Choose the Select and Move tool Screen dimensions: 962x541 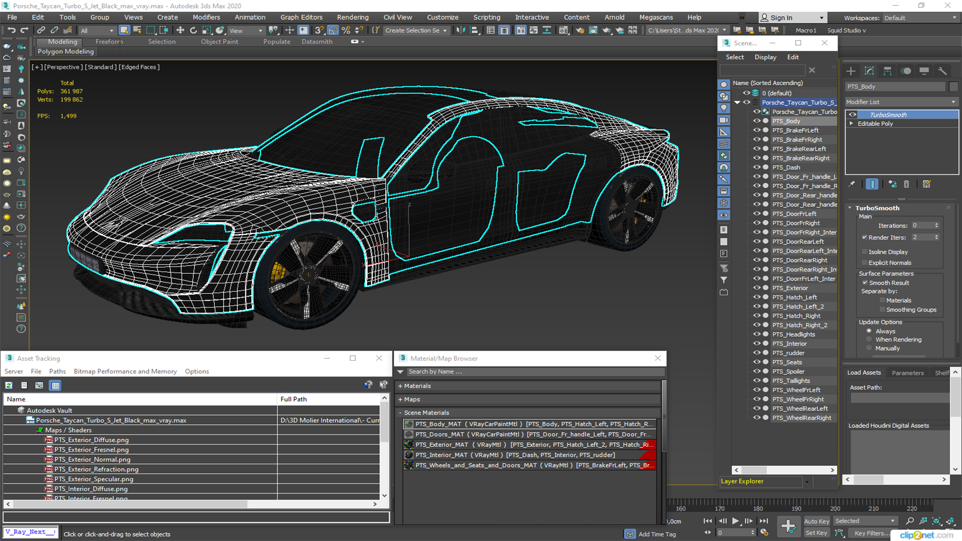pyautogui.click(x=180, y=30)
